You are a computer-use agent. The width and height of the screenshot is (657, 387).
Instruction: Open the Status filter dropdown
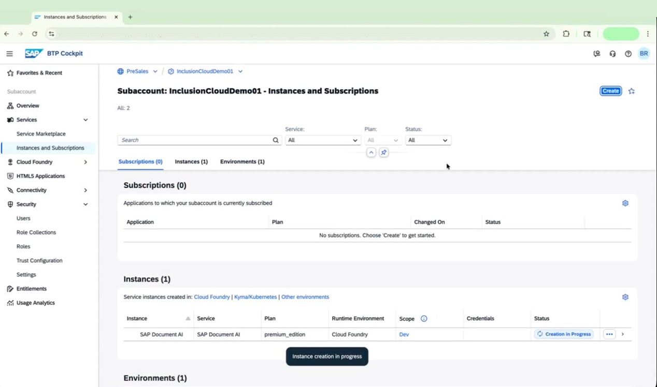[x=428, y=140]
